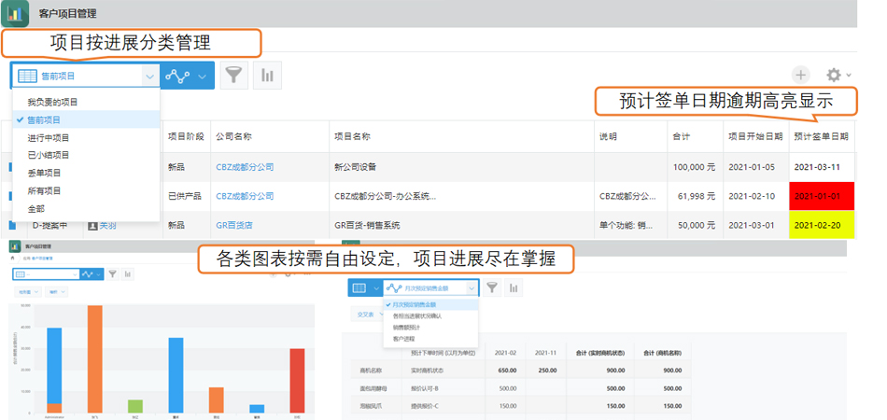The image size is (887, 420).
Task: Click the 预计签单日期 column header
Action: [x=820, y=136]
